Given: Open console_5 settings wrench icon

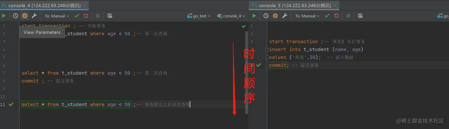Looking at the screenshot, I should tap(284, 16).
